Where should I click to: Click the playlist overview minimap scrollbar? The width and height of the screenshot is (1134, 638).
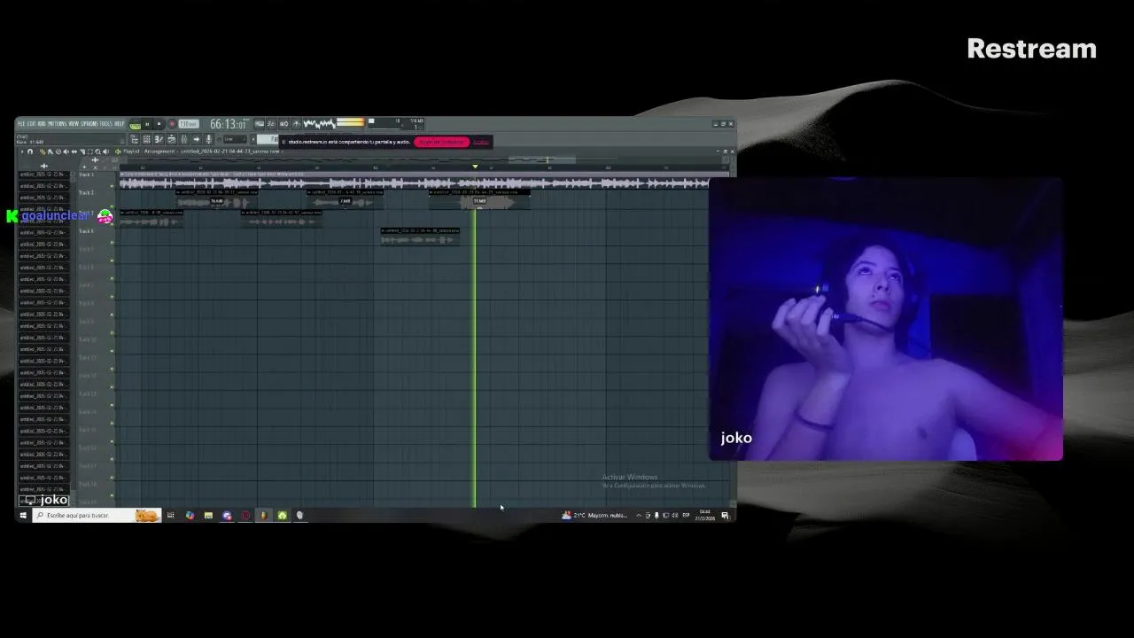click(421, 160)
